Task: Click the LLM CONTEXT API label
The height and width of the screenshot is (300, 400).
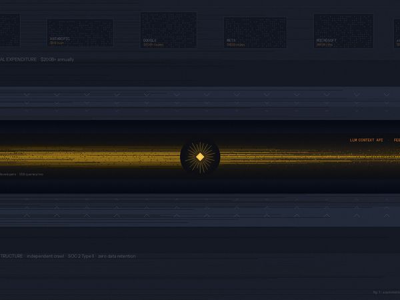Action: coord(366,141)
